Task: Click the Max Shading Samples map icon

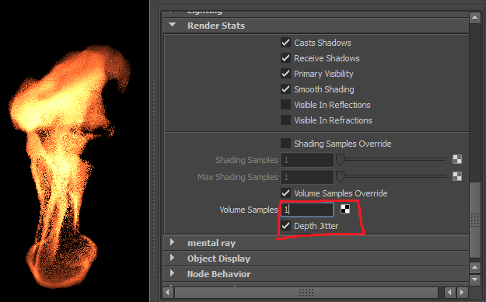Action: click(457, 176)
